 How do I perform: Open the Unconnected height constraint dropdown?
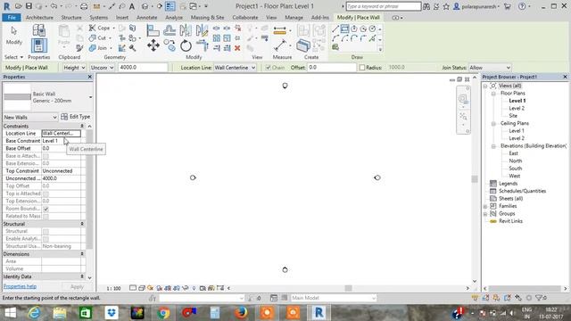click(102, 68)
